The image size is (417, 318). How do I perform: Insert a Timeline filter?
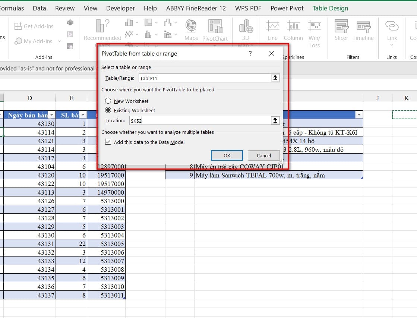[363, 30]
